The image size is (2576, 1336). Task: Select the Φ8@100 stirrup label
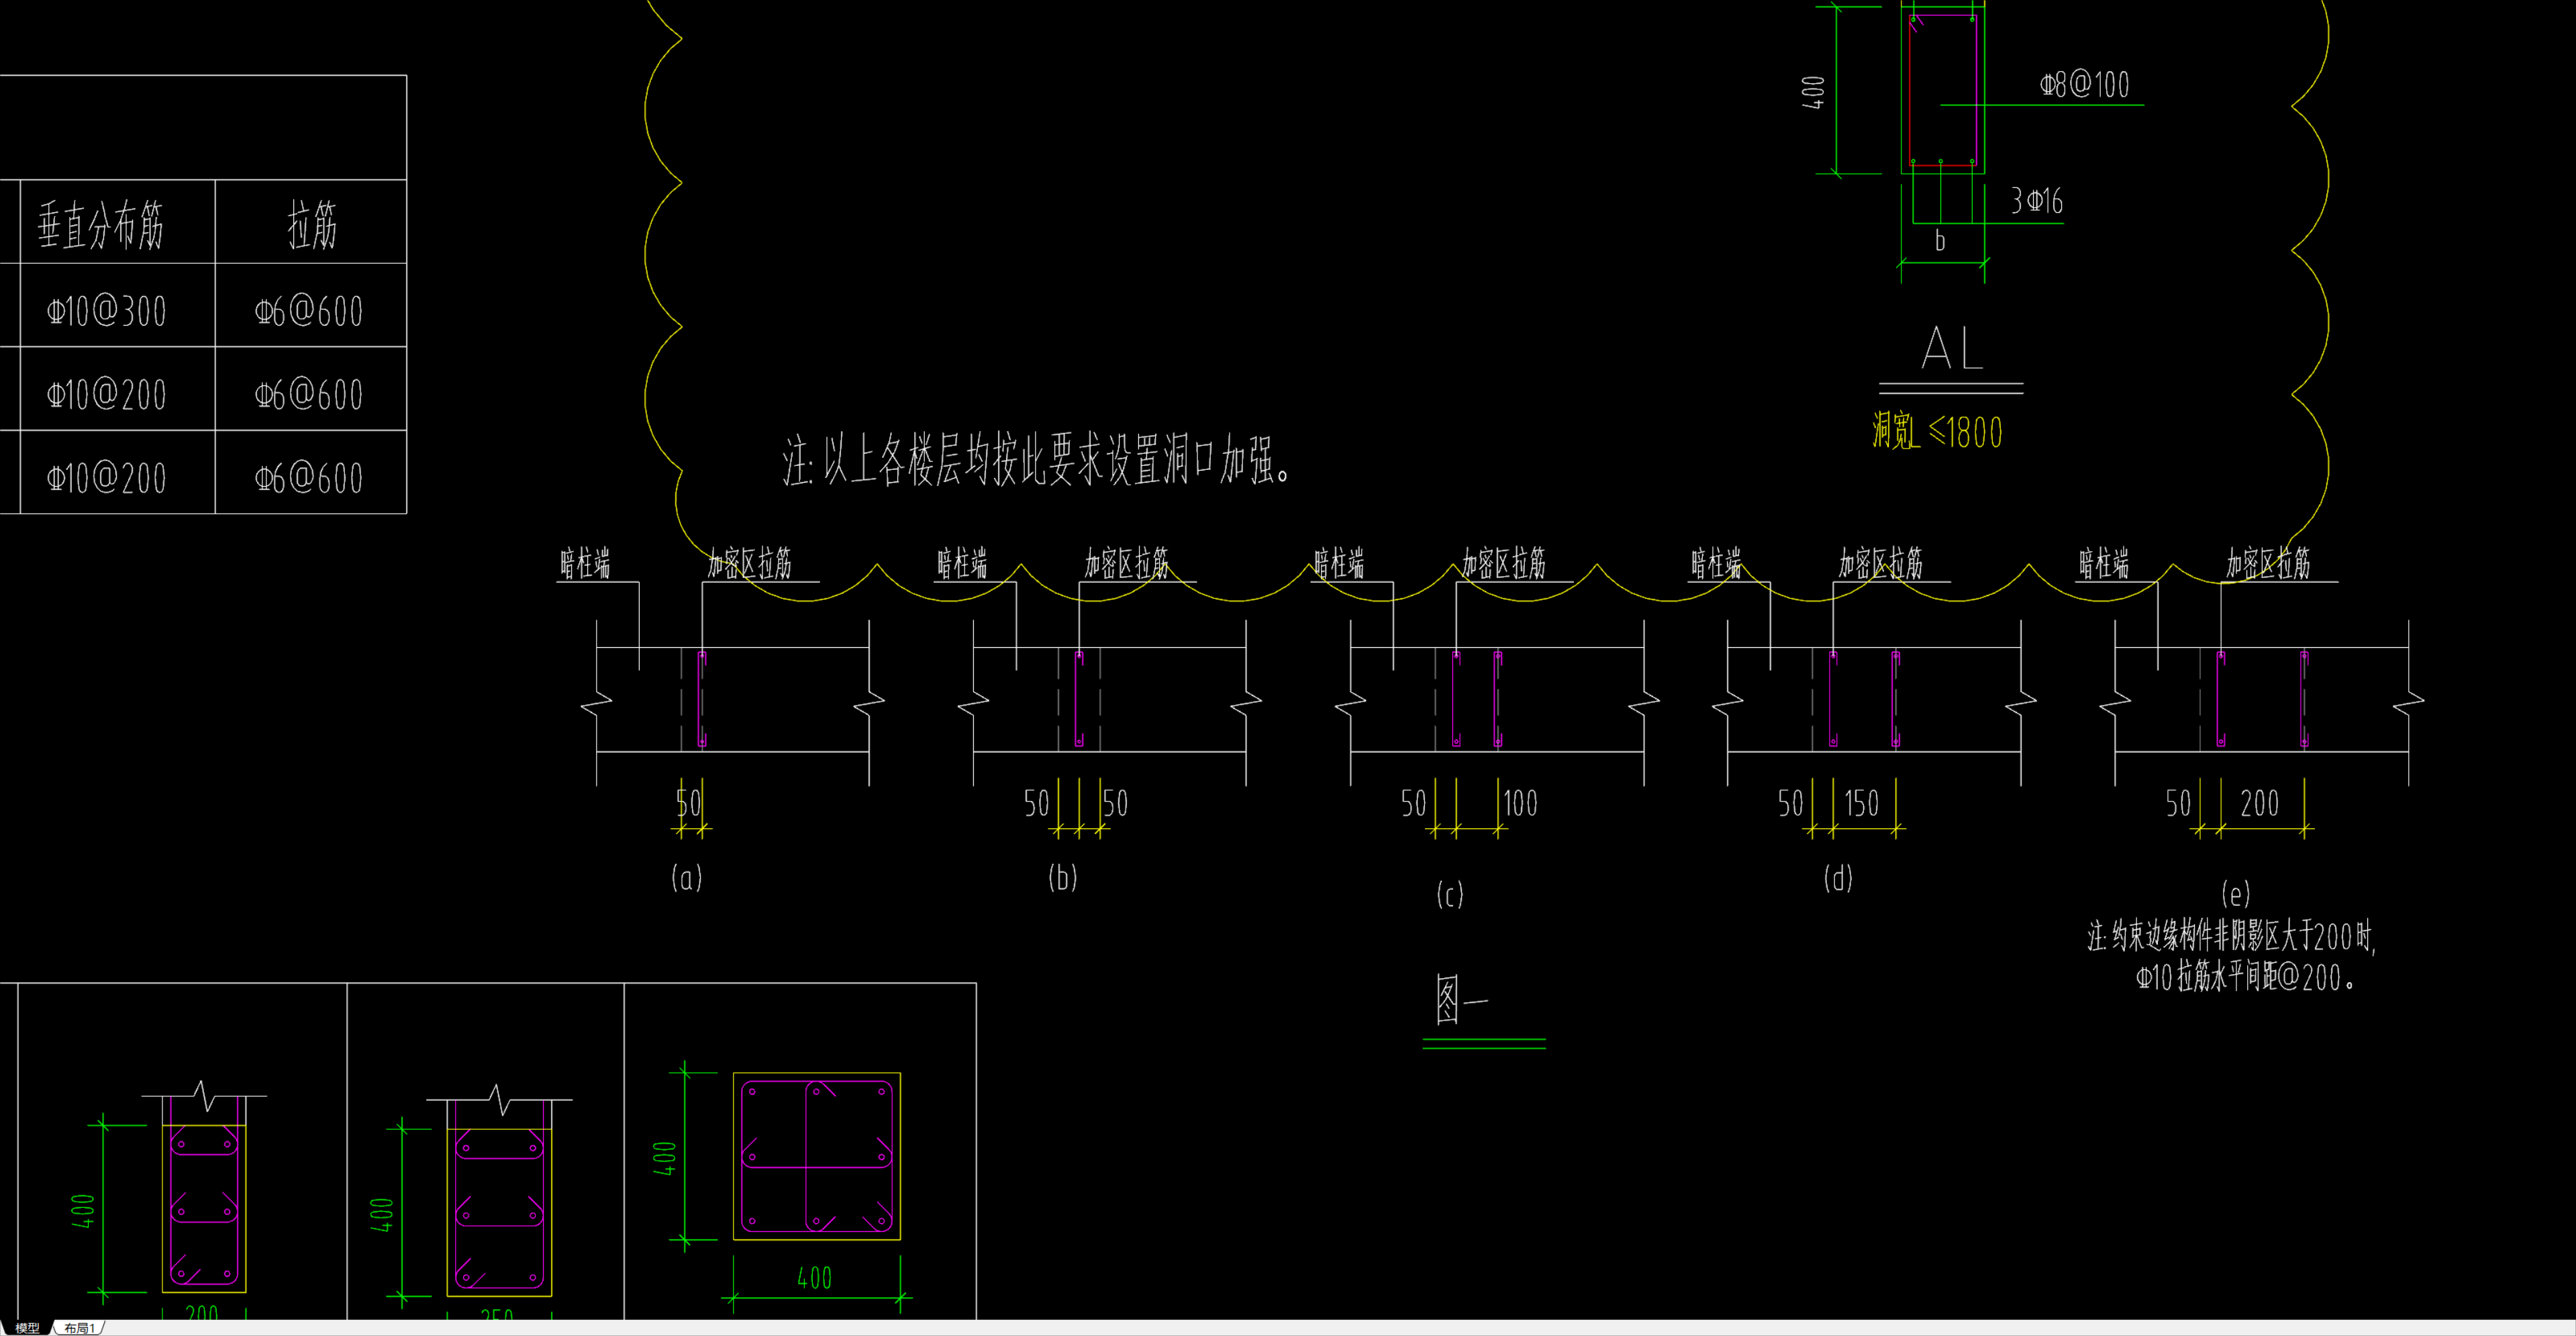pos(2084,85)
